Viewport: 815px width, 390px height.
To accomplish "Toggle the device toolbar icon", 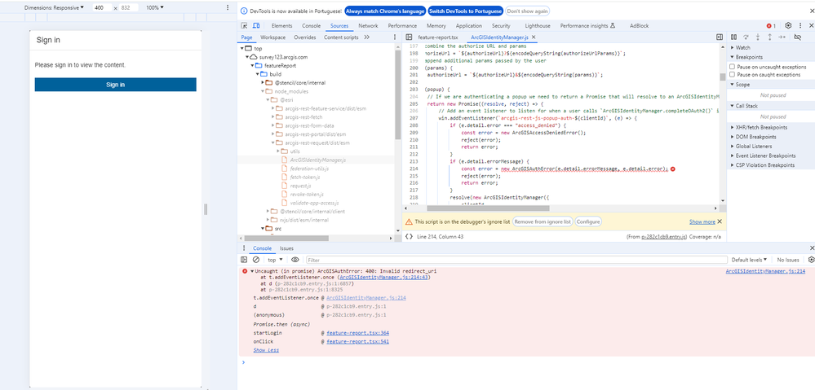I will [258, 26].
